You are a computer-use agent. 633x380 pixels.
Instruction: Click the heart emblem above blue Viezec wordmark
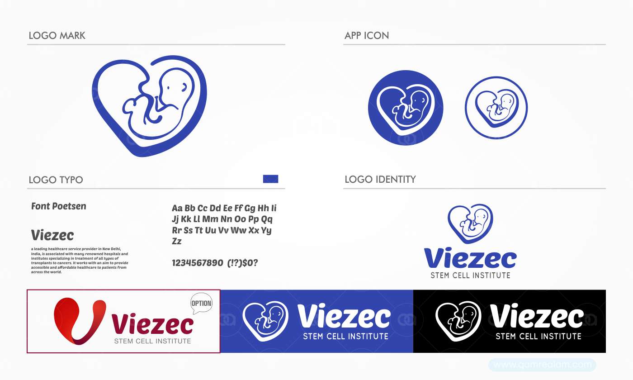[470, 223]
